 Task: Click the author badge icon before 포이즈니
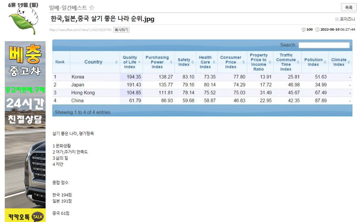click(x=337, y=19)
